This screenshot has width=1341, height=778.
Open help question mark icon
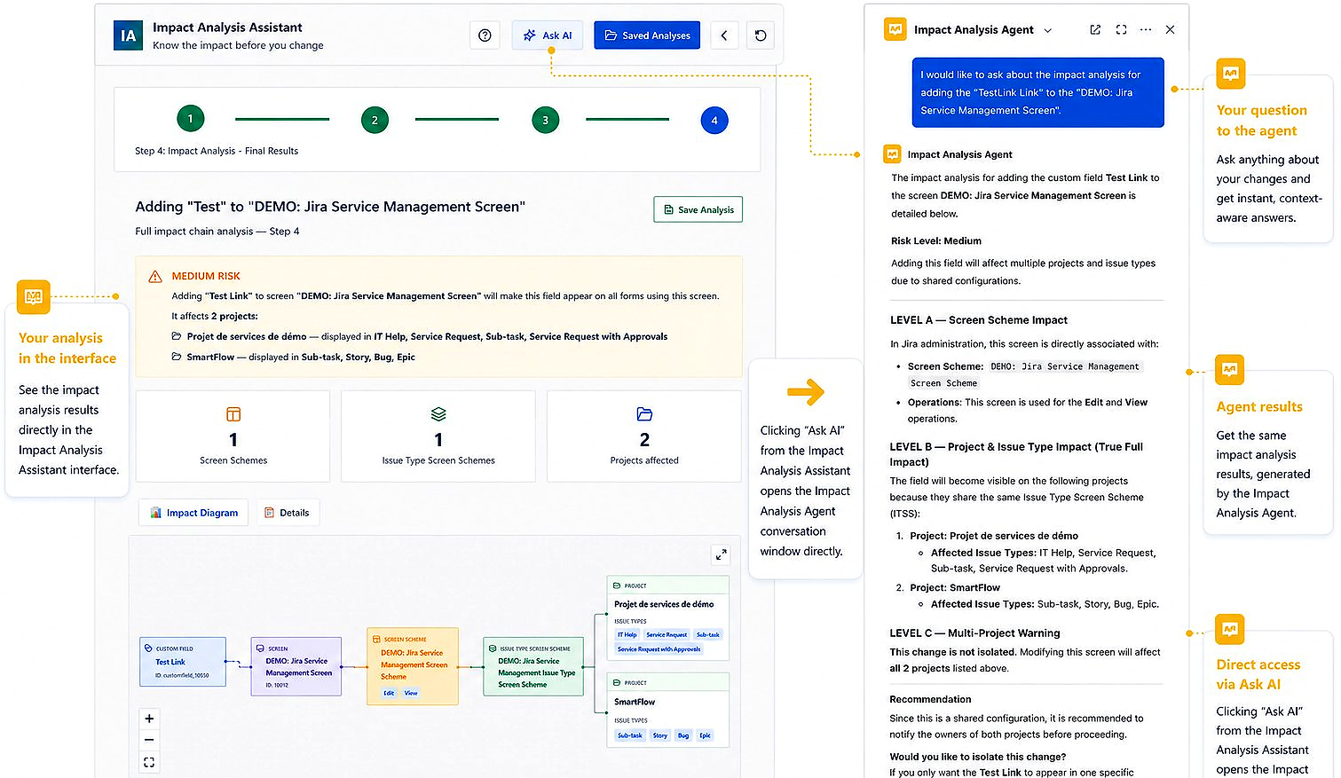coord(485,35)
